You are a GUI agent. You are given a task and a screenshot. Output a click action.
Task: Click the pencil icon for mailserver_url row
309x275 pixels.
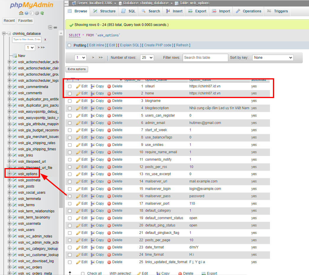(78, 181)
